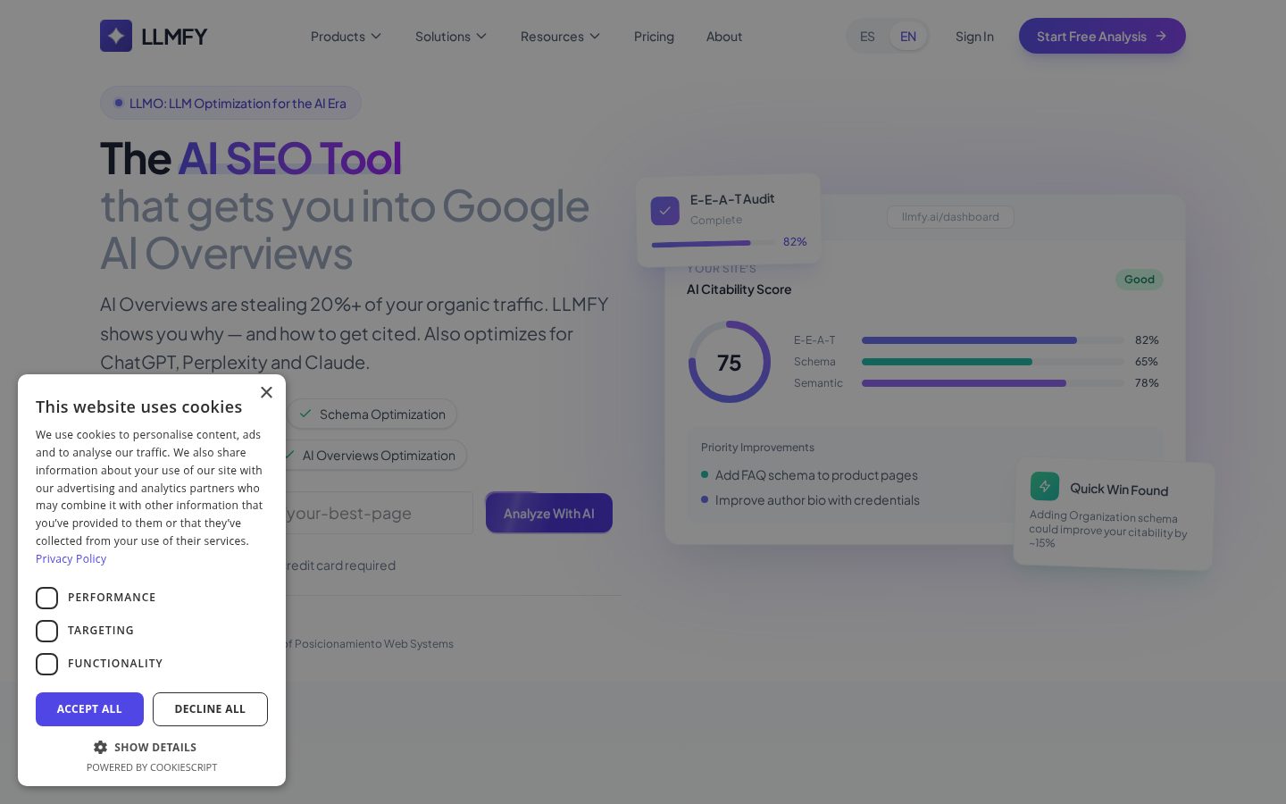
Task: Enable the Functionality cookies checkbox
Action: pyautogui.click(x=47, y=664)
